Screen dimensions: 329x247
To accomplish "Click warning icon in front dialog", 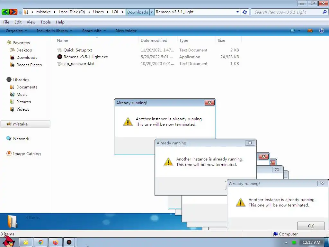I will 240,202.
